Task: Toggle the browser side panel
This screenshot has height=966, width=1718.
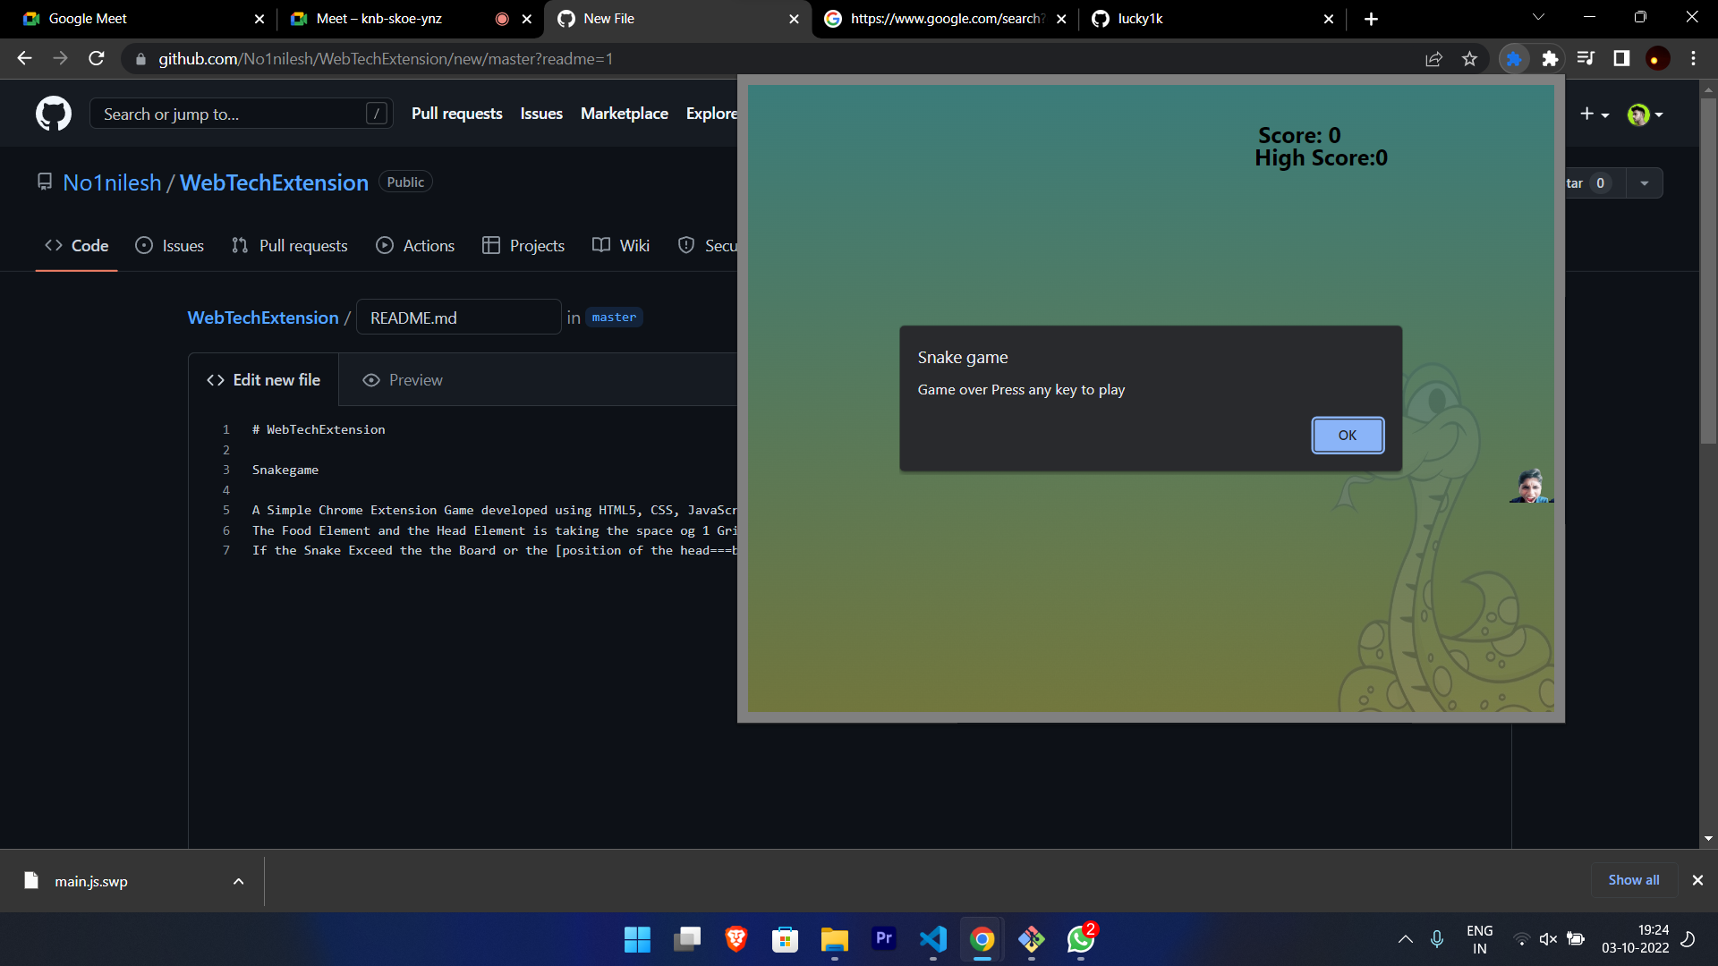Action: click(1621, 58)
